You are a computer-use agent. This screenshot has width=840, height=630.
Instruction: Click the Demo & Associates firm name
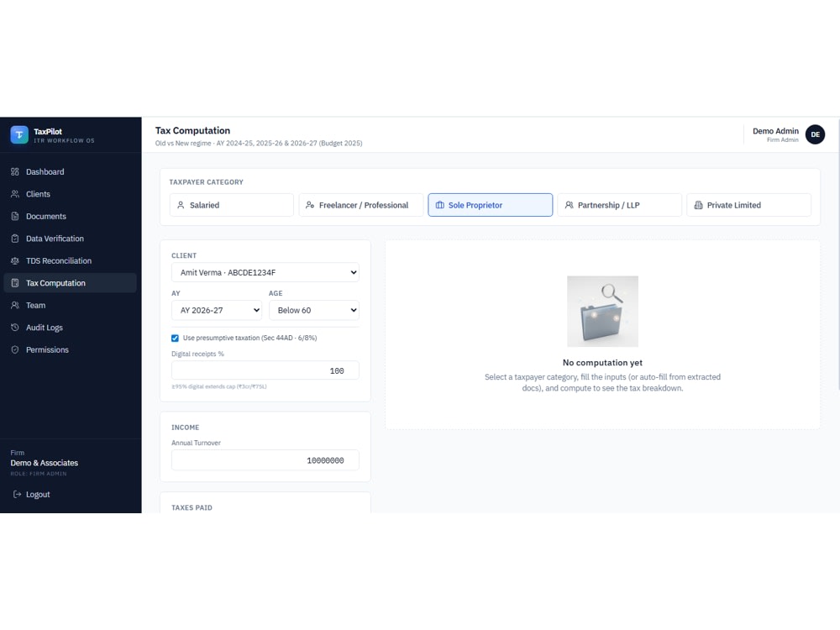point(45,463)
